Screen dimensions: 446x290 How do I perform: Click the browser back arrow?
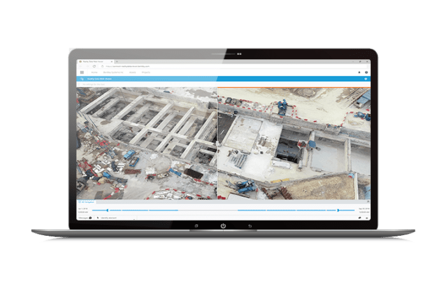81,66
